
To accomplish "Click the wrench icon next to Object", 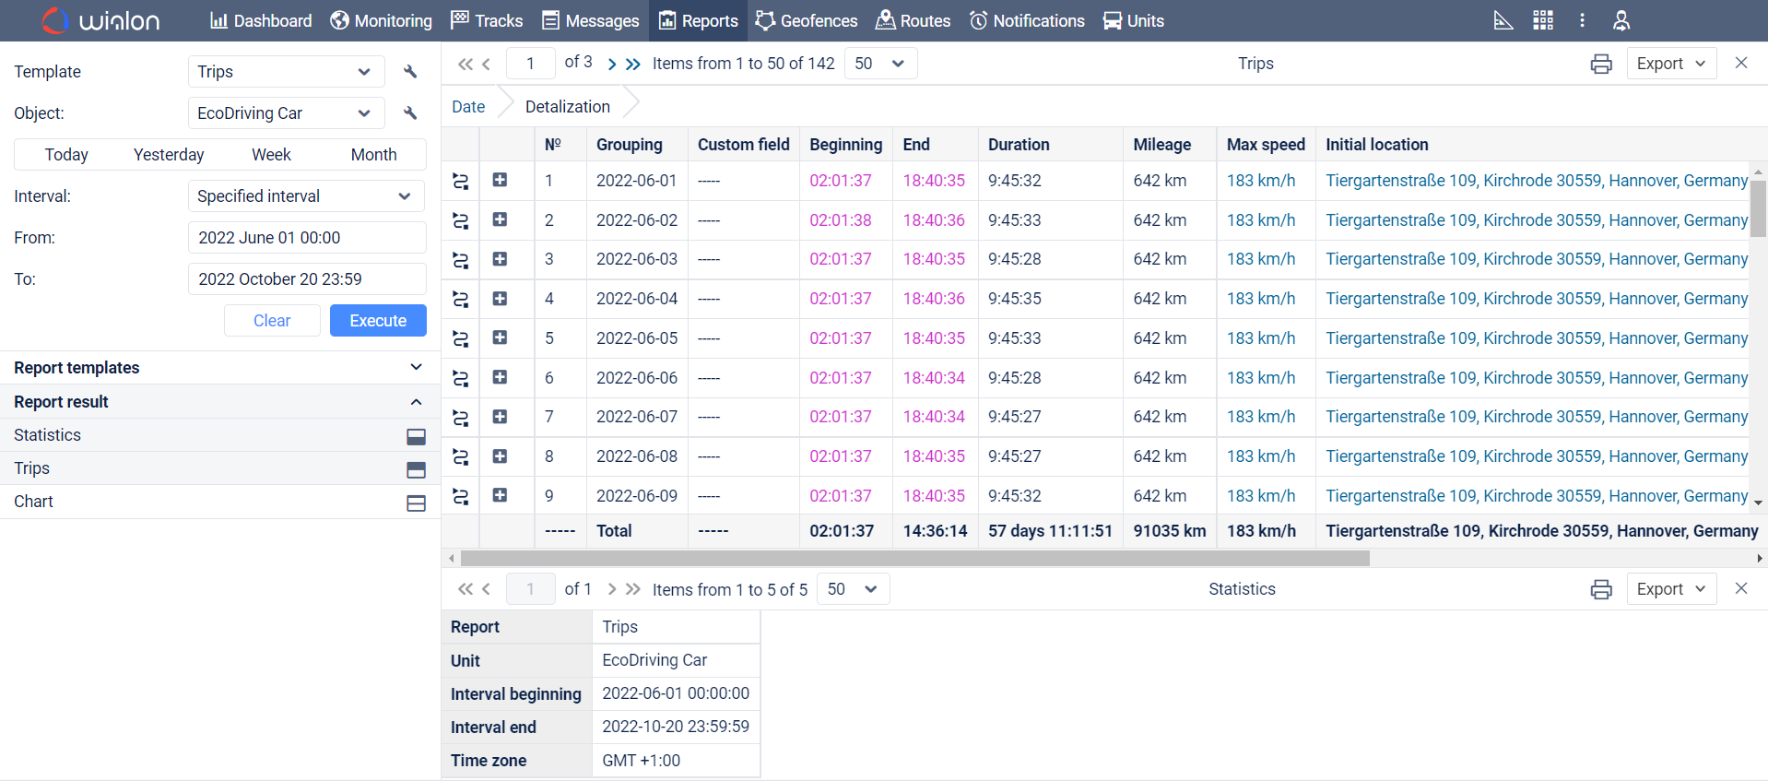I will (x=410, y=113).
